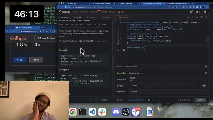Open OBS Studio from the dock
Screen dimensions: 213x120
(x=126, y=112)
